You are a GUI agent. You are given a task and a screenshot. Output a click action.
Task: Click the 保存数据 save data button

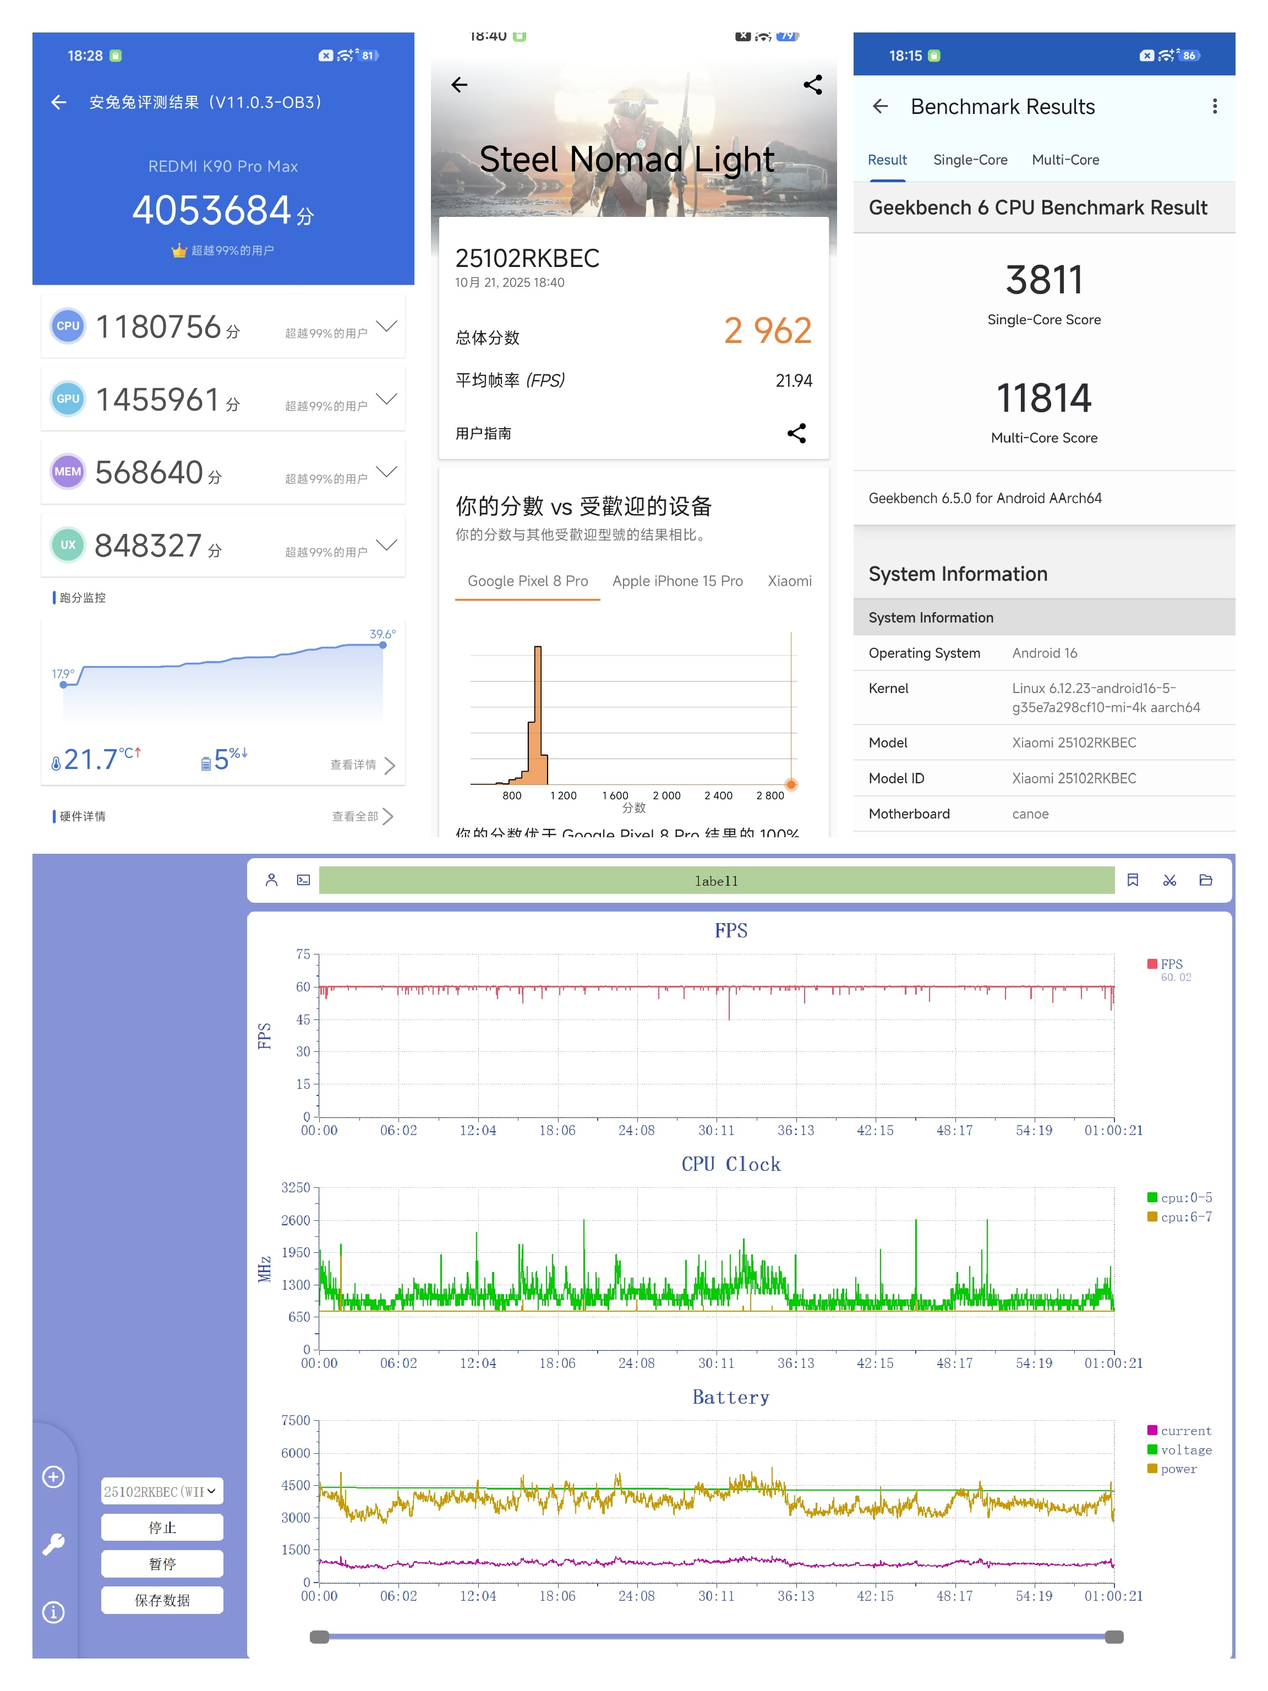(x=161, y=1600)
